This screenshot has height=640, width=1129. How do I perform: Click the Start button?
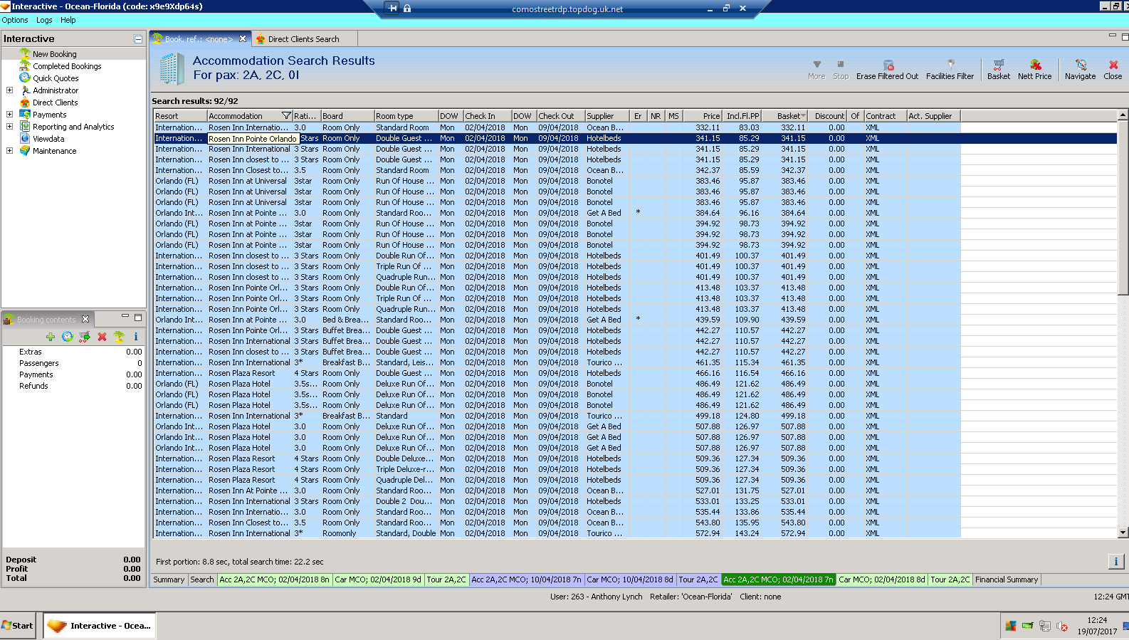pos(18,626)
